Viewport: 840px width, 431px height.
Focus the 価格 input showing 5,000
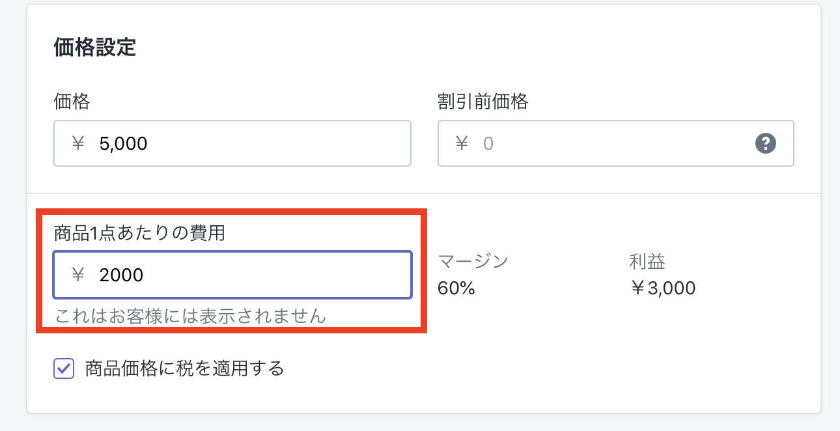(247, 143)
